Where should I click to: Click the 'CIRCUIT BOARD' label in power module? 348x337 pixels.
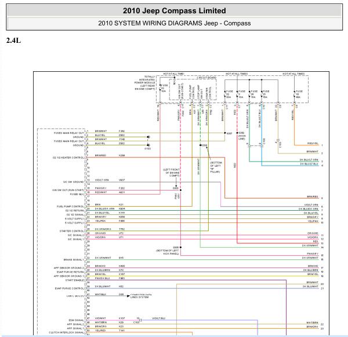(207, 78)
